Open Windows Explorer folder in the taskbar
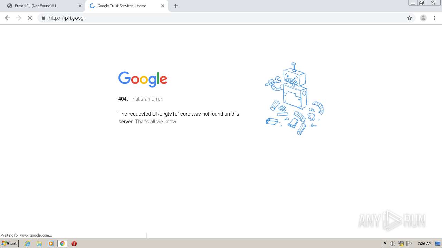The image size is (442, 248). coord(39,244)
